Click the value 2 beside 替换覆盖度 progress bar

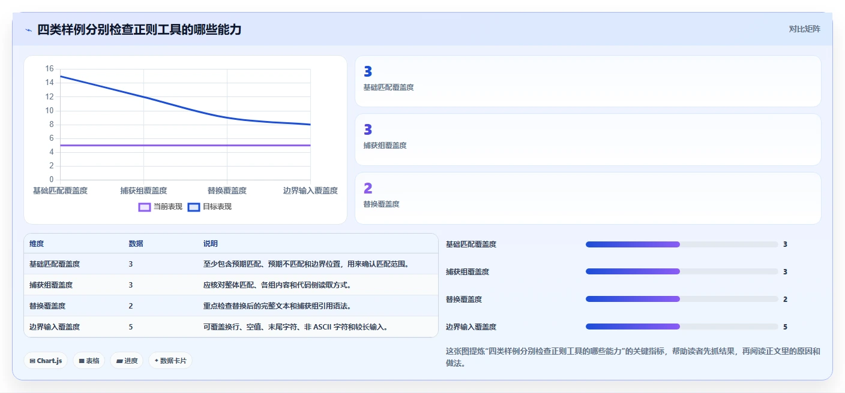pos(785,300)
